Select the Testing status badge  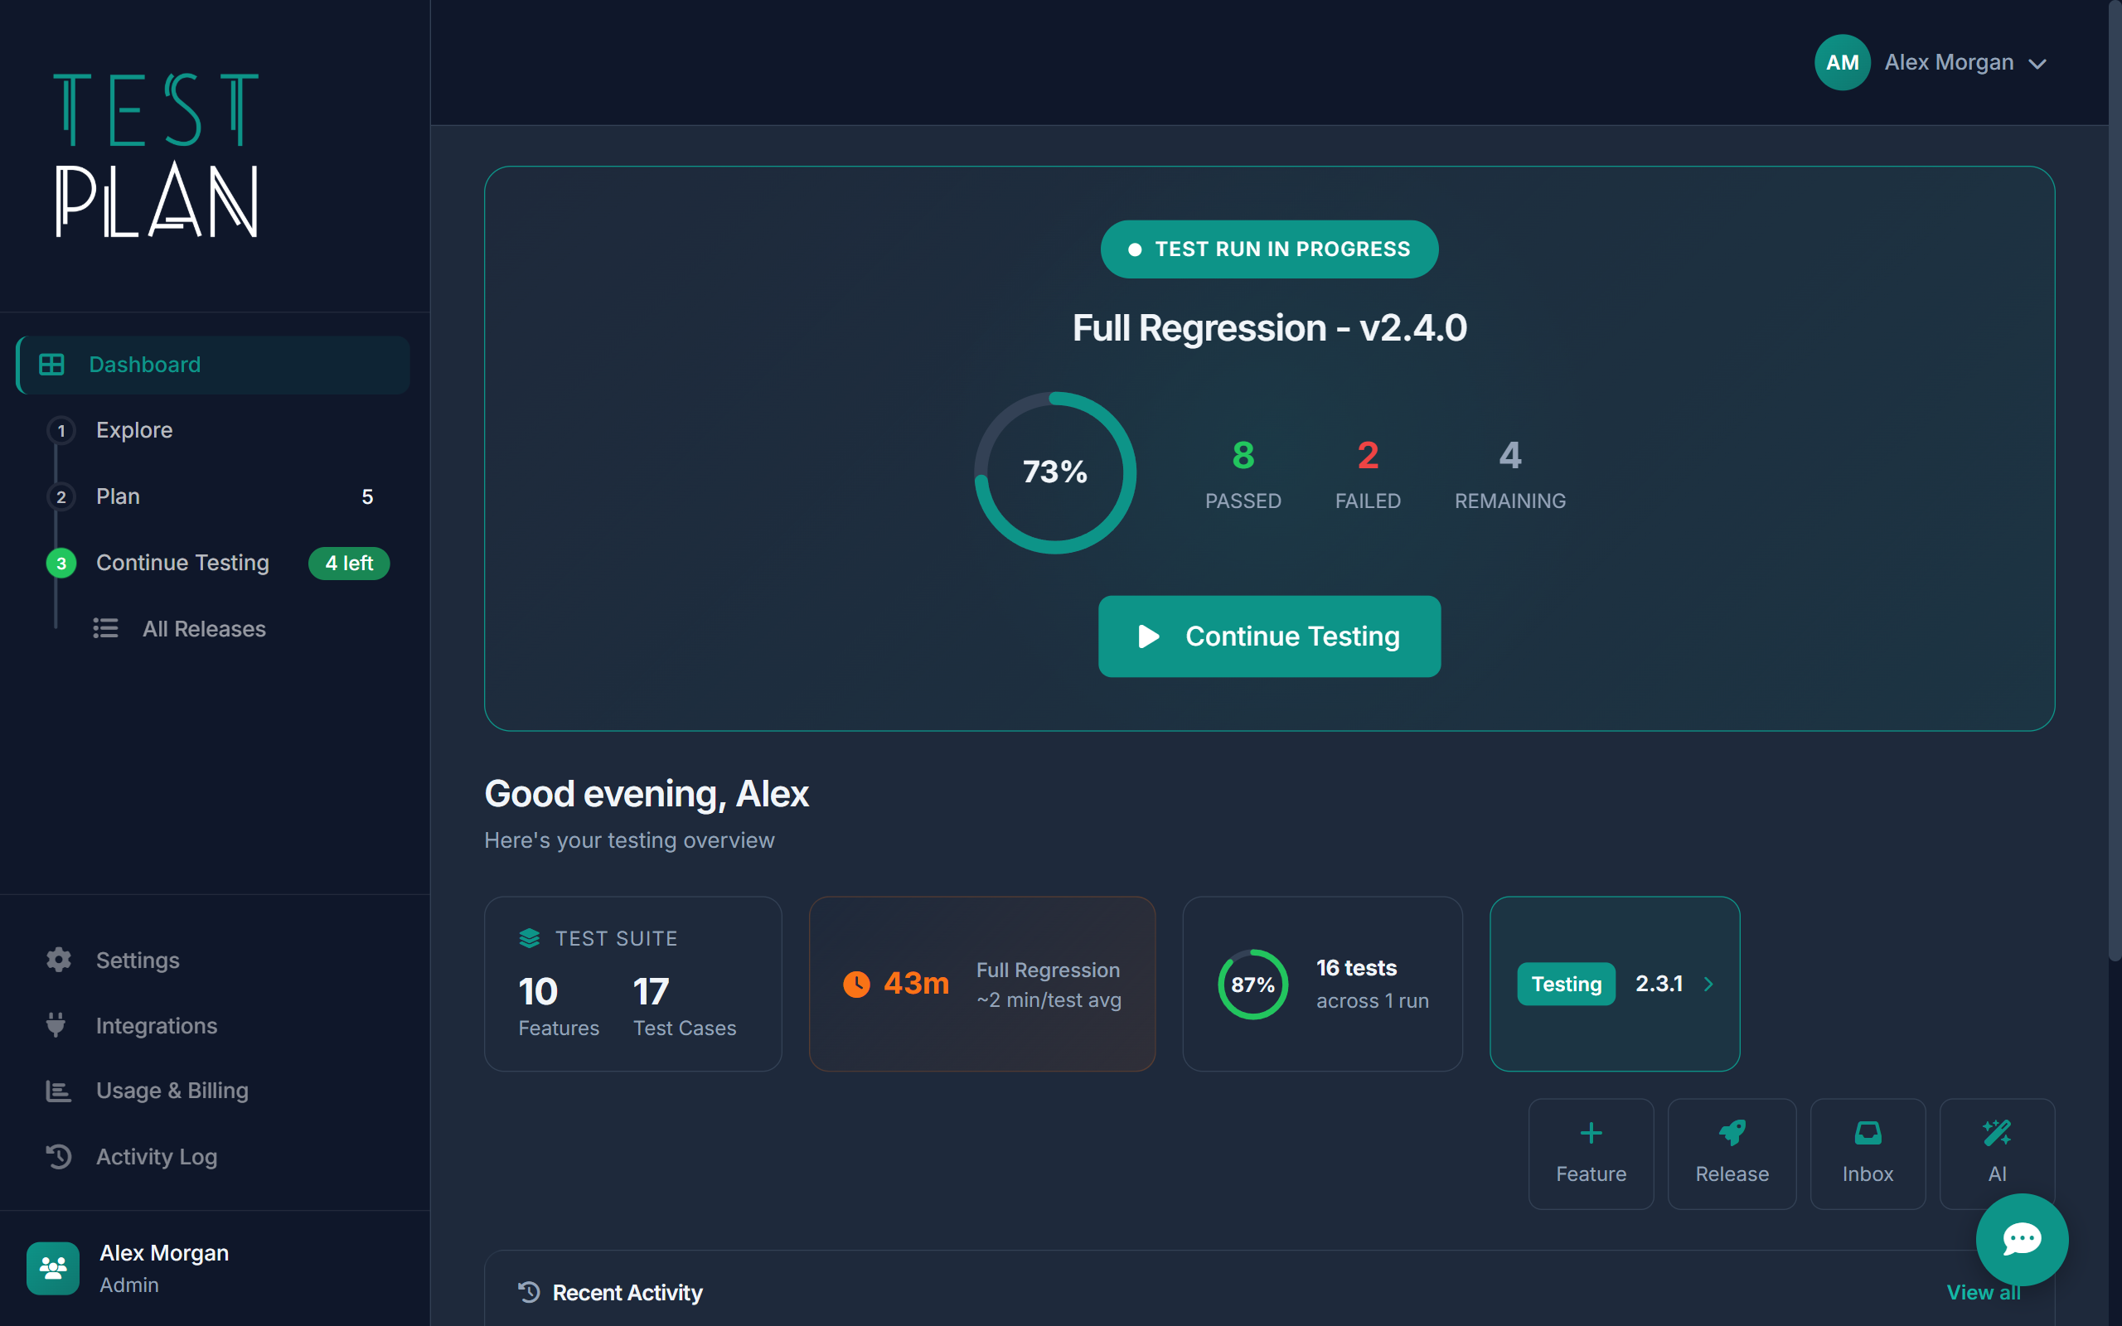pyautogui.click(x=1565, y=984)
